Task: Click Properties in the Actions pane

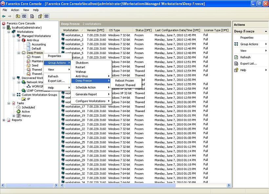Action: (247, 38)
